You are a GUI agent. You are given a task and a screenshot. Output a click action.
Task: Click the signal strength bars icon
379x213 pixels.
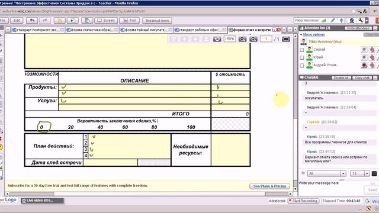tap(323, 21)
